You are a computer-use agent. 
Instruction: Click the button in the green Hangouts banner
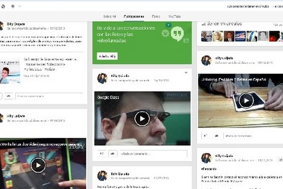pyautogui.click(x=107, y=56)
